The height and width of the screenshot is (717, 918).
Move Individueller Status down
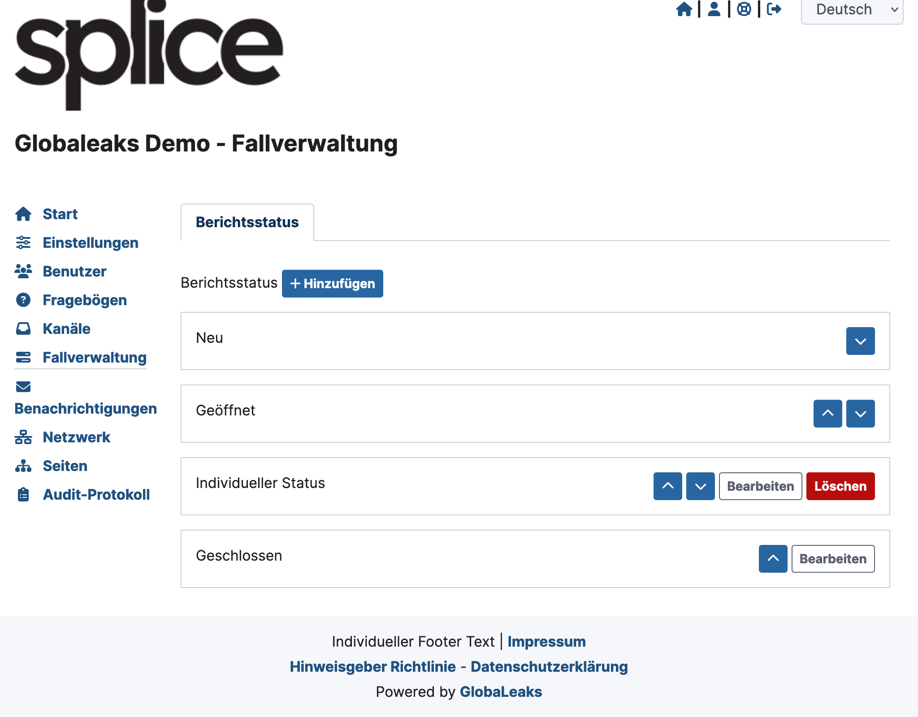pyautogui.click(x=701, y=486)
